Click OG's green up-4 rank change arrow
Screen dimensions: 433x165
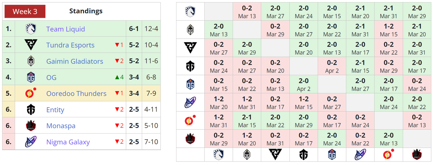point(118,77)
